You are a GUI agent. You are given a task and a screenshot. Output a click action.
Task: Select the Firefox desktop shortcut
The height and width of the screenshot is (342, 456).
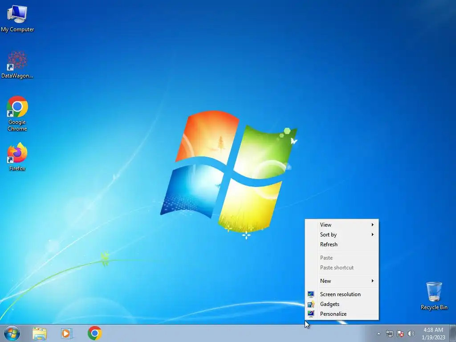17,156
